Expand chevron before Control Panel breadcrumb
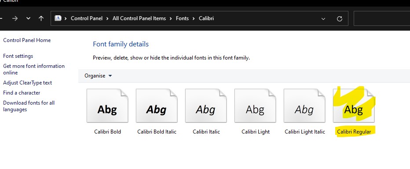The width and height of the screenshot is (410, 169). [x=66, y=18]
